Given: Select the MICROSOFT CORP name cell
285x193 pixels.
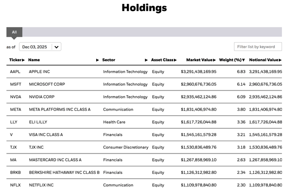Looking at the screenshot, I should (47, 84).
